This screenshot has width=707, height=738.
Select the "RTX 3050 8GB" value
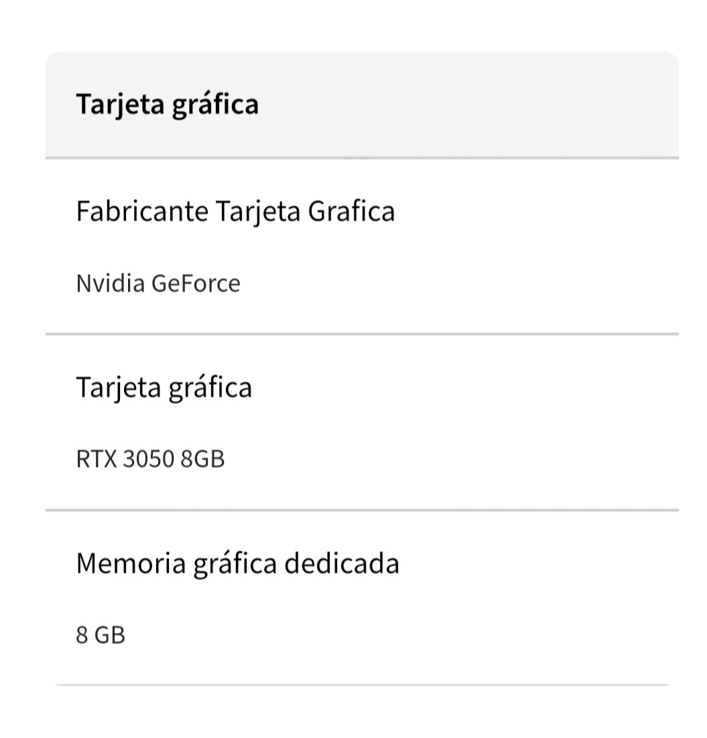click(x=150, y=459)
